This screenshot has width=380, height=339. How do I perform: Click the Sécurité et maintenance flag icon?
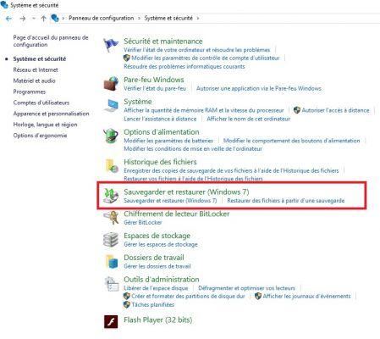coord(111,45)
